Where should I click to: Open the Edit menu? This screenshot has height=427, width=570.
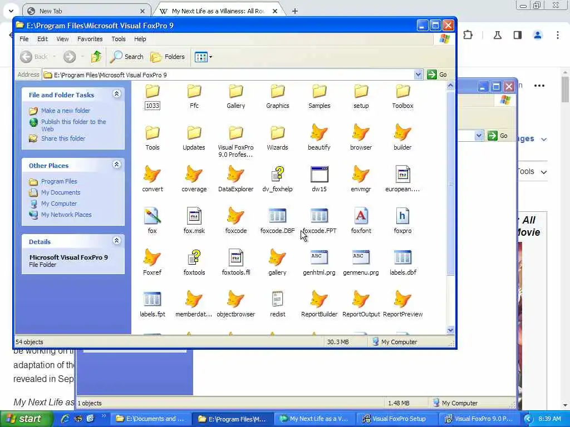tap(42, 39)
